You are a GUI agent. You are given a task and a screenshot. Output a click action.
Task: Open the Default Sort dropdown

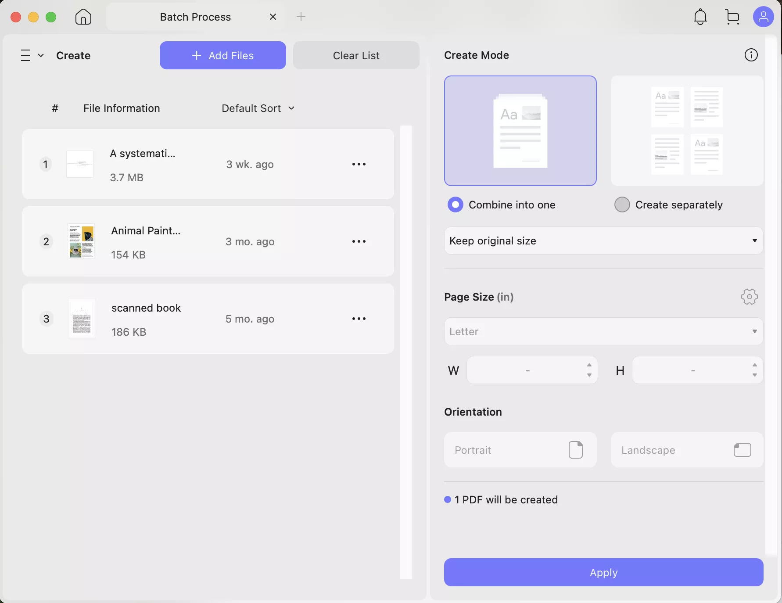click(258, 108)
